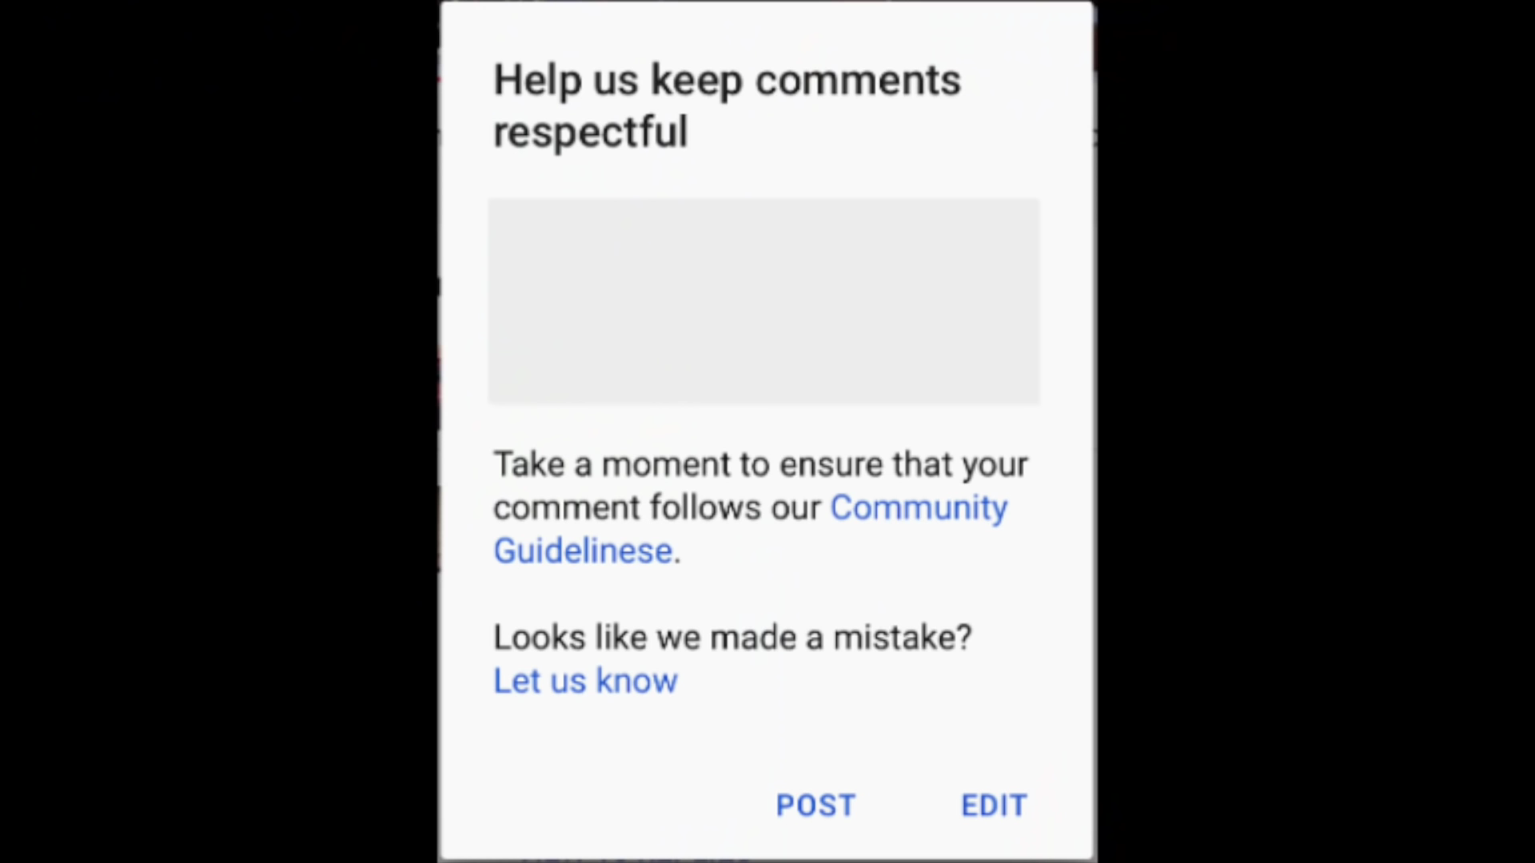Dismiss dialog via black area on right
The image size is (1535, 863).
click(1315, 431)
